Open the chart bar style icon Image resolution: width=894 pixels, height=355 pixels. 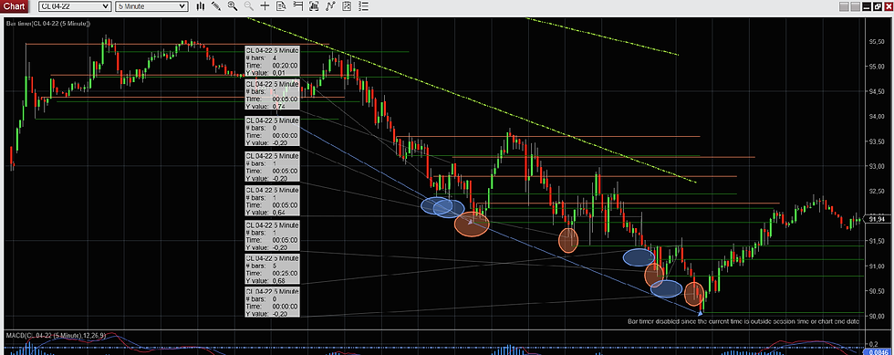[200, 6]
